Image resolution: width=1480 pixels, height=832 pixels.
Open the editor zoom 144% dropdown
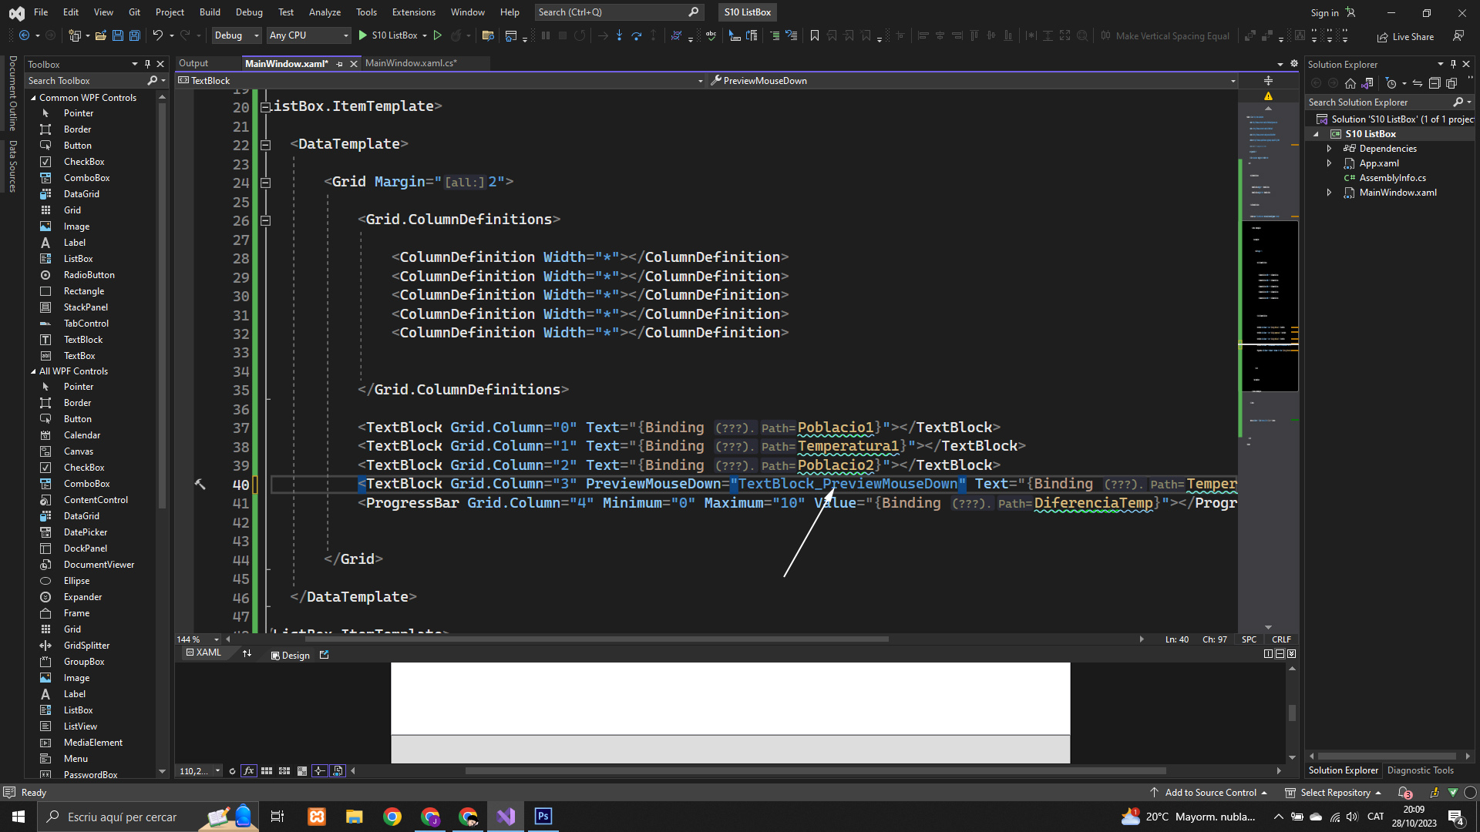217,639
